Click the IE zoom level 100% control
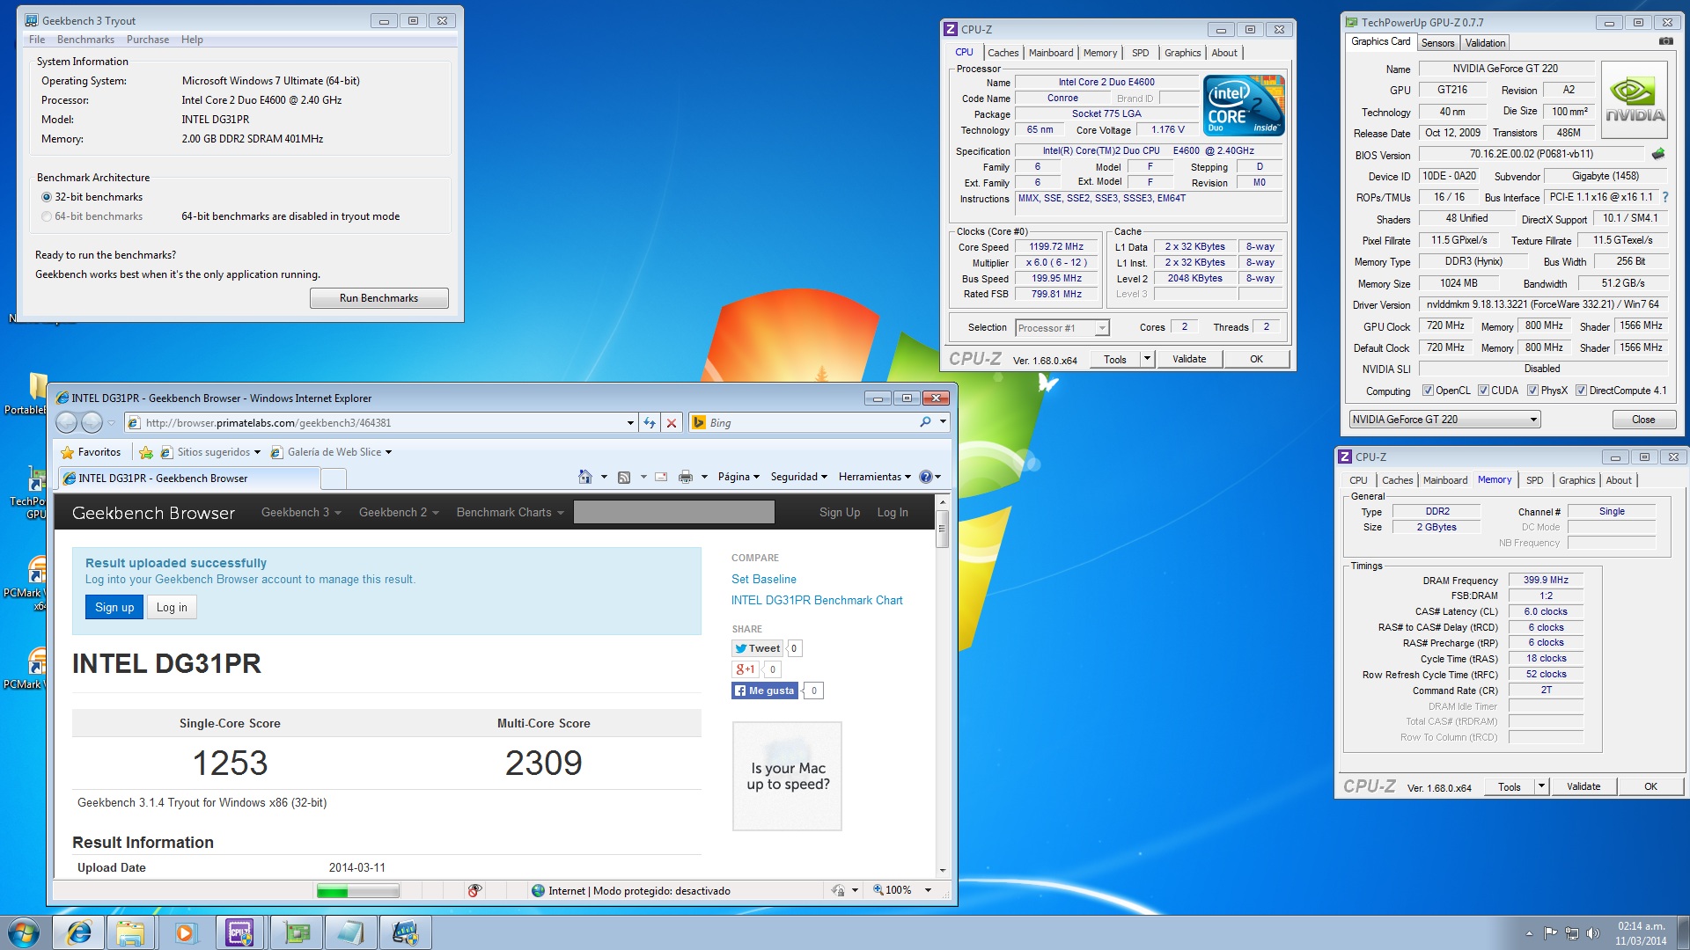 pos(901,890)
